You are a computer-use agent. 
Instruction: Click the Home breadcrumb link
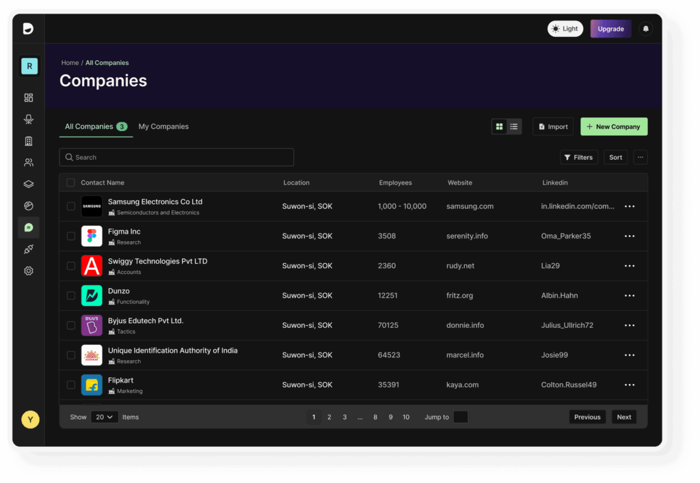point(70,63)
